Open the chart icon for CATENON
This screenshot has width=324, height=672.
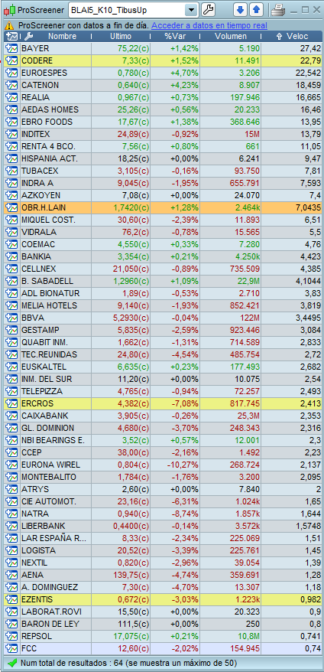(x=10, y=85)
